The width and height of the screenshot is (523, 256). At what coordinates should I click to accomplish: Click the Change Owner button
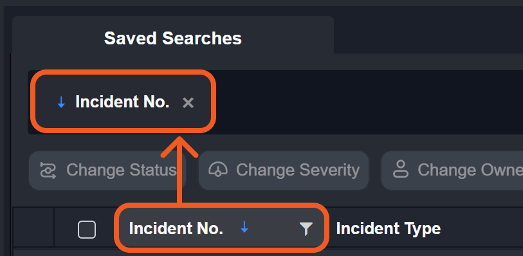coord(452,170)
